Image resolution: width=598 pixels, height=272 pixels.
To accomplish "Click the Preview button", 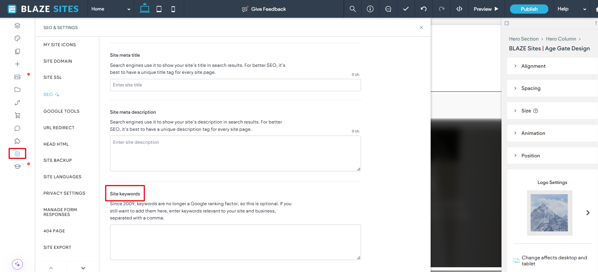I will pos(486,9).
